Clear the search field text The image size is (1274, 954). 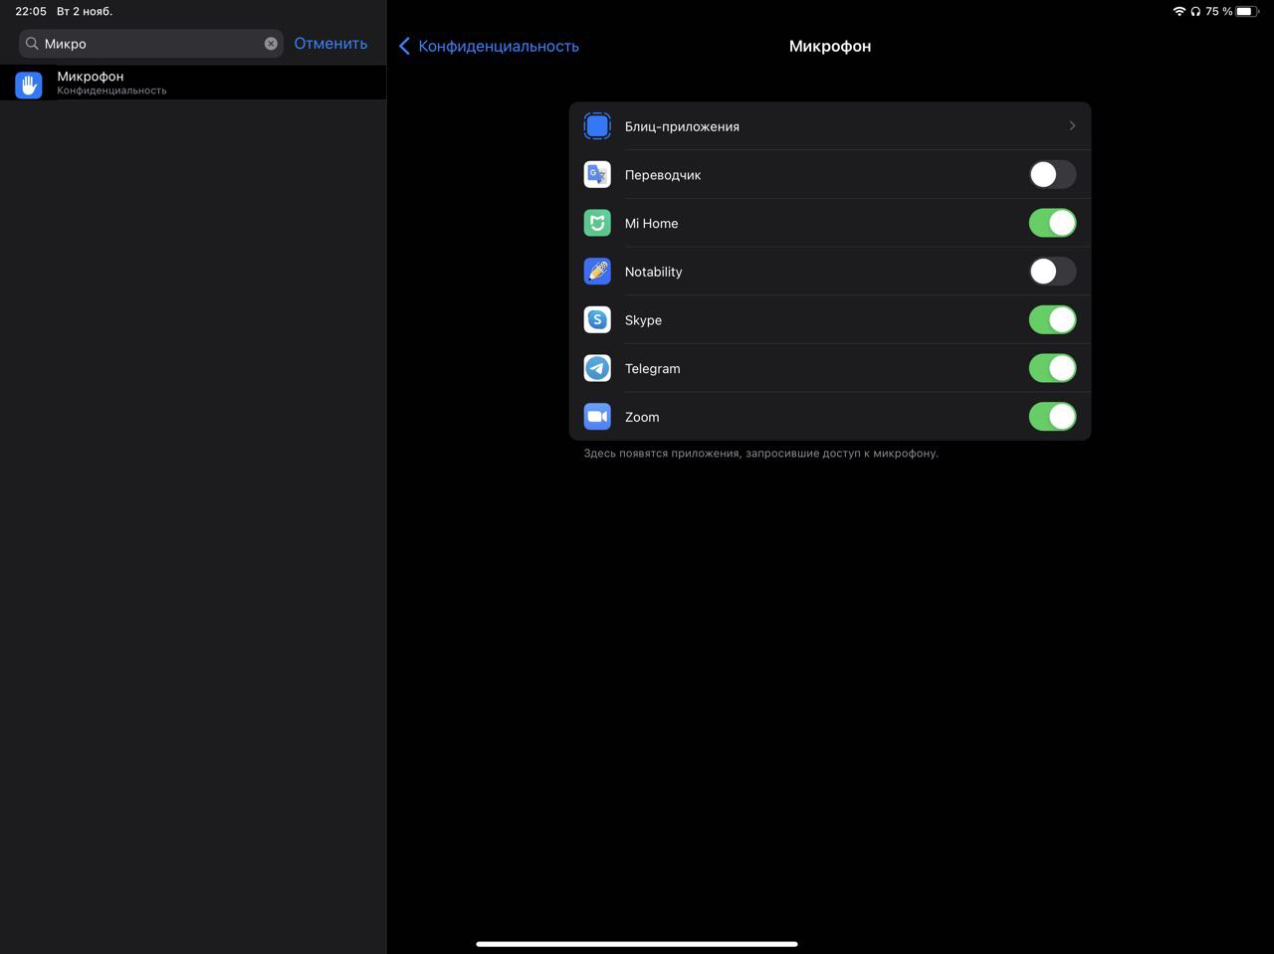pos(271,44)
